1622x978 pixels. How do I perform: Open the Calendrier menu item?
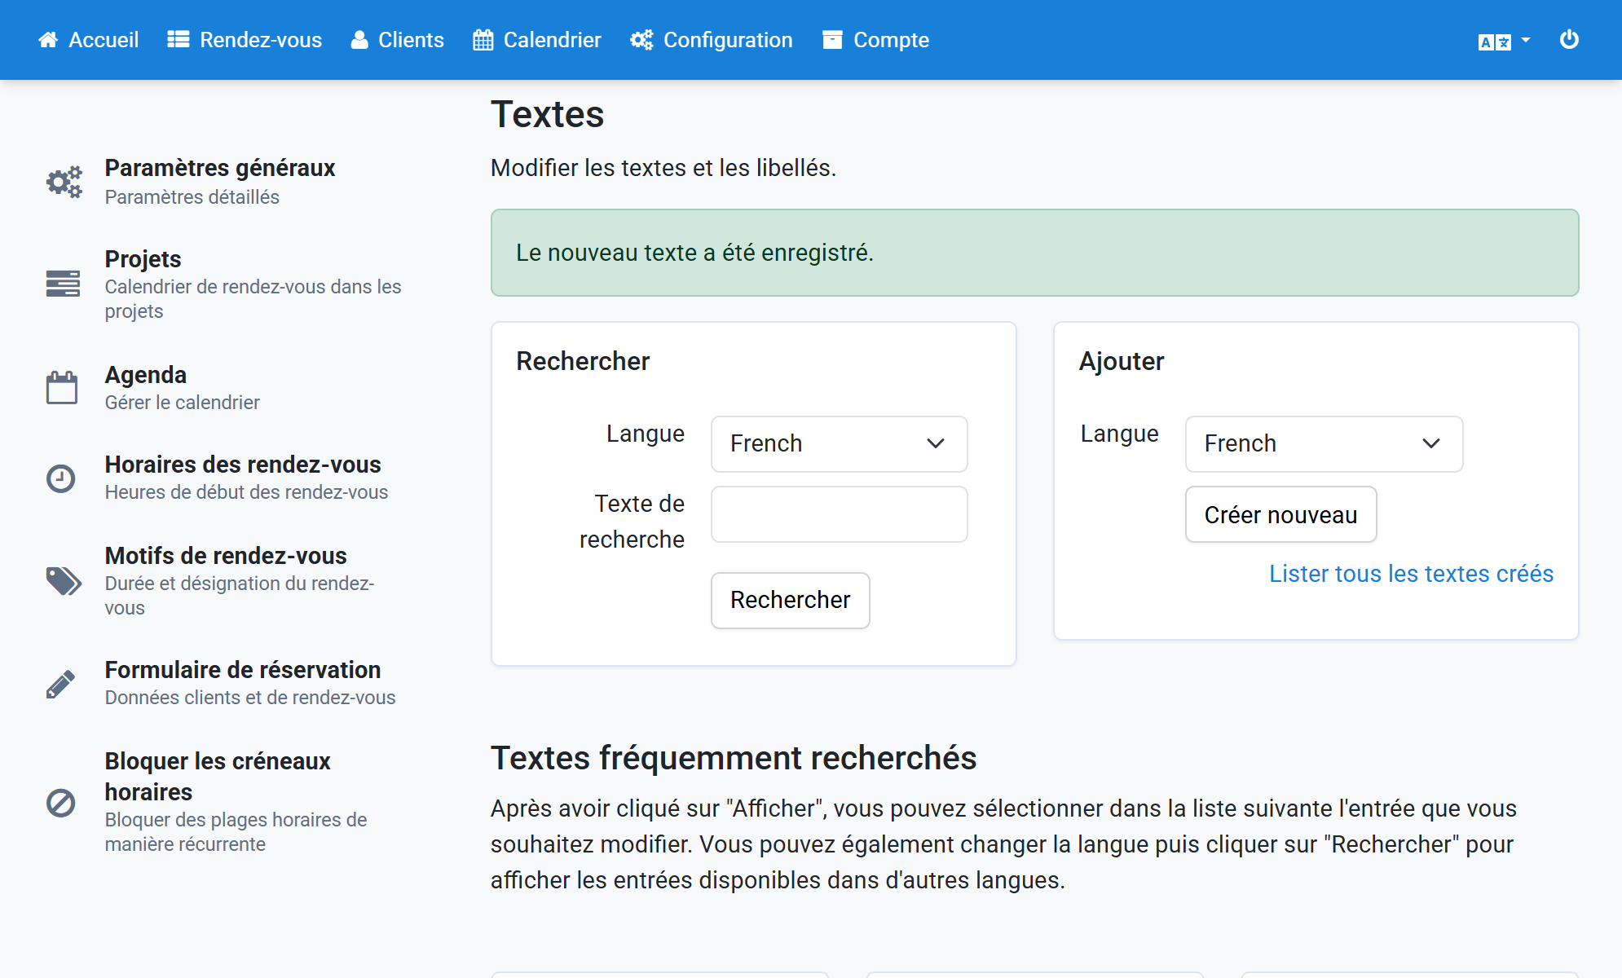[537, 40]
